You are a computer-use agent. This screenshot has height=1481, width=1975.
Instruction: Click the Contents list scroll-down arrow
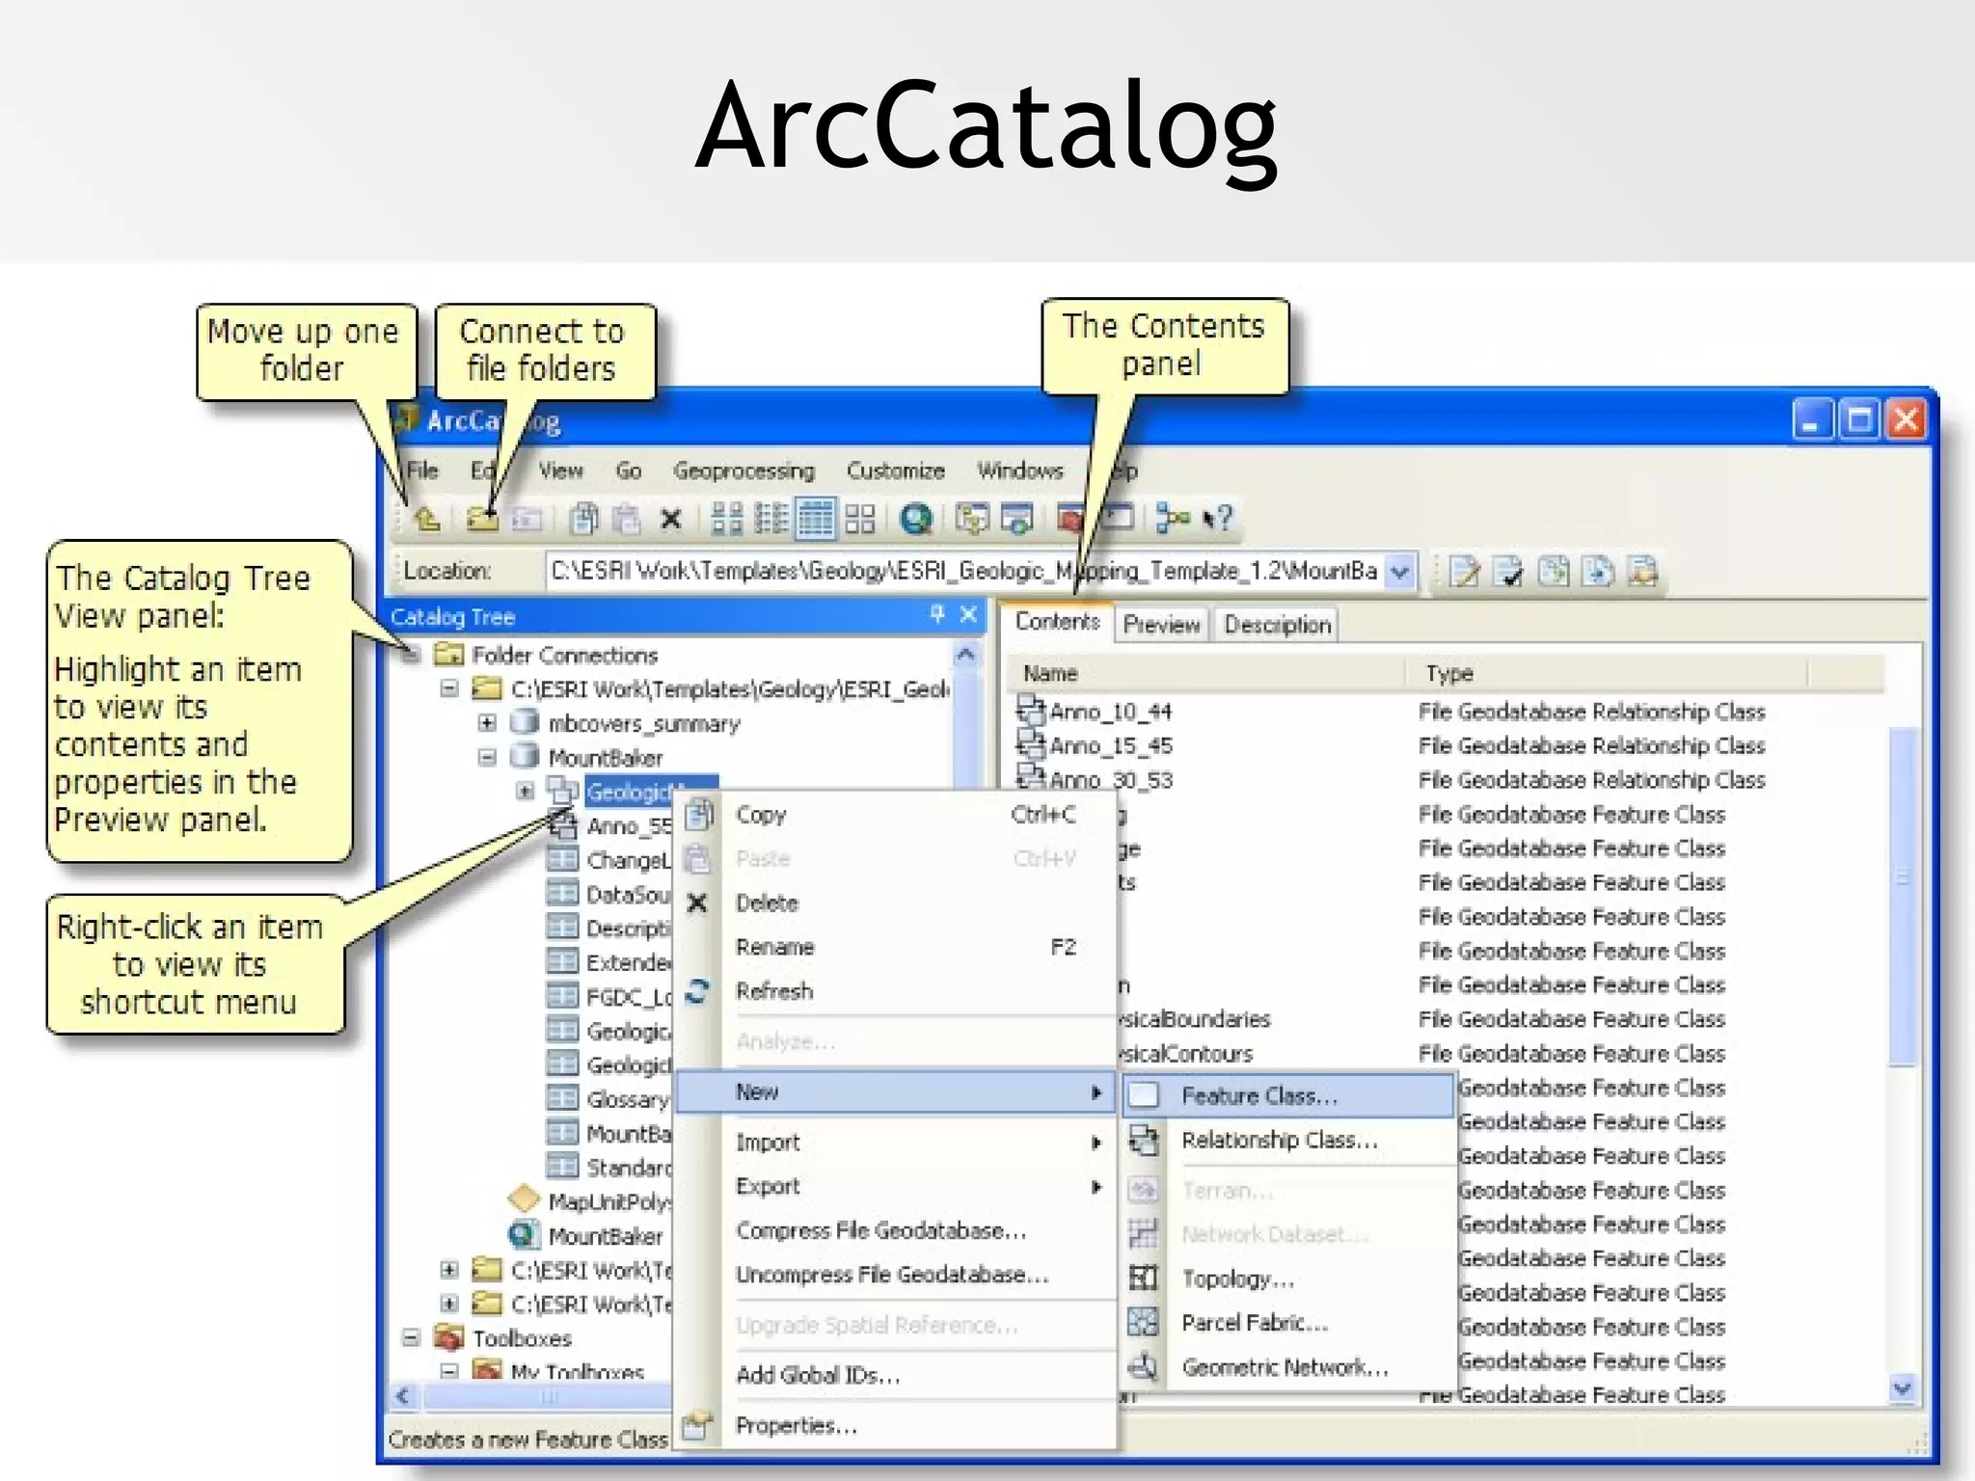(1902, 1388)
